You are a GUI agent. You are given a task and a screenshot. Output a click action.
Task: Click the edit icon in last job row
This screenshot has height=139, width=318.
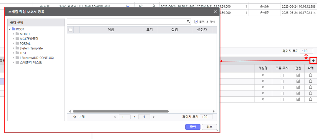(298, 99)
